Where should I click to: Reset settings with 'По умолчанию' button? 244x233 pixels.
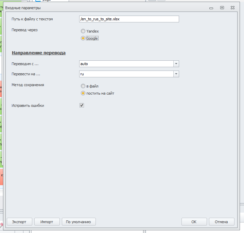(x=79, y=222)
